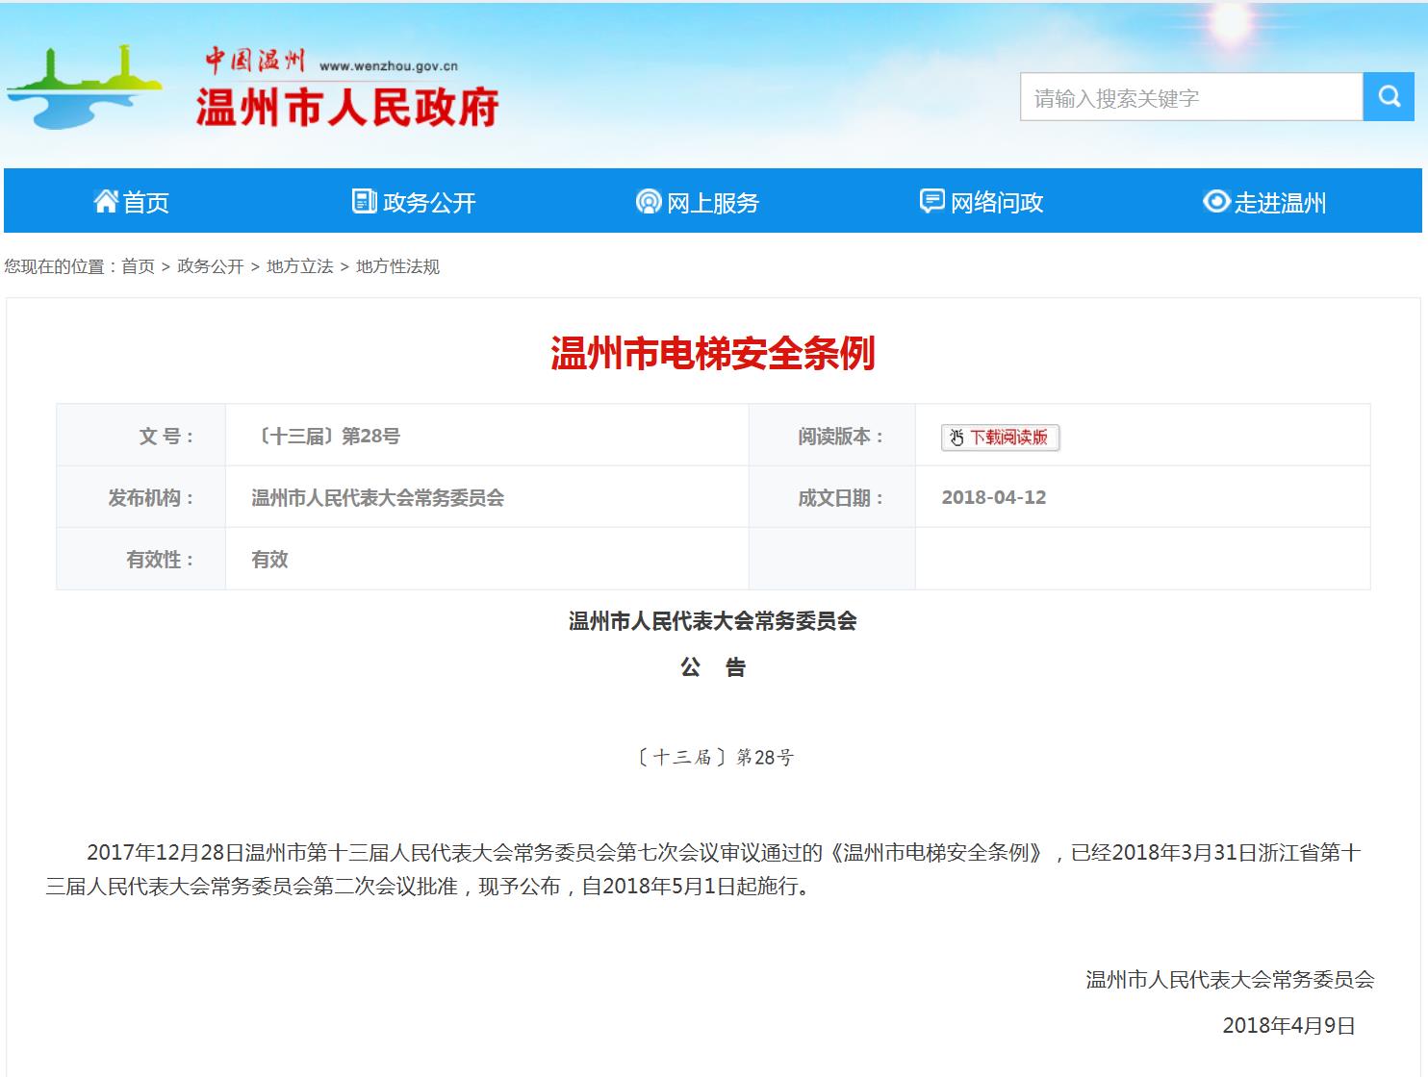1428x1077 pixels.
Task: Click the service icon beside 网上服务
Action: pos(649,202)
